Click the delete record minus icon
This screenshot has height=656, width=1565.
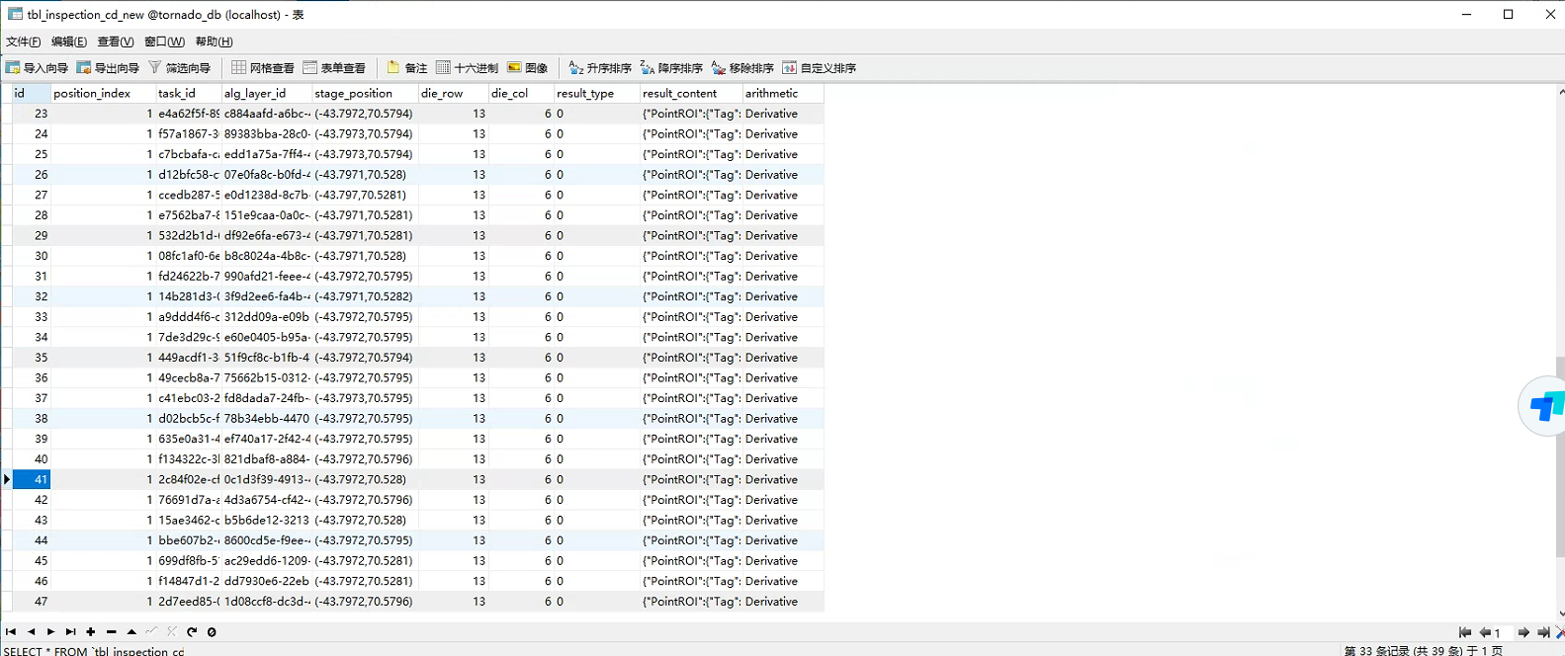[x=111, y=632]
